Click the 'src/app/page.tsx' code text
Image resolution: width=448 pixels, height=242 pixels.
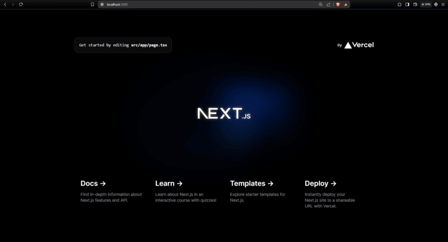click(x=149, y=45)
